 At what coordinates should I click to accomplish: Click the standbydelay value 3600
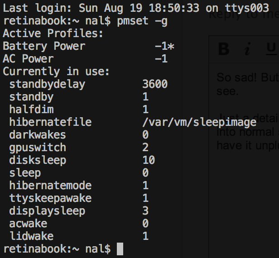(154, 84)
